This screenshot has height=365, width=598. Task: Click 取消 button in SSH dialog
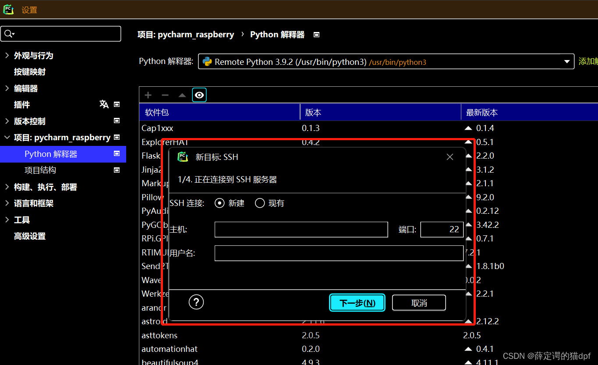point(419,302)
